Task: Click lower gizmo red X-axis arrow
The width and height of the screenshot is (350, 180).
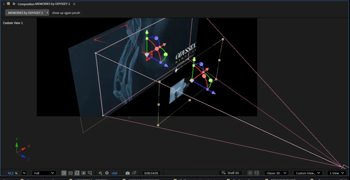Action: click(x=207, y=69)
